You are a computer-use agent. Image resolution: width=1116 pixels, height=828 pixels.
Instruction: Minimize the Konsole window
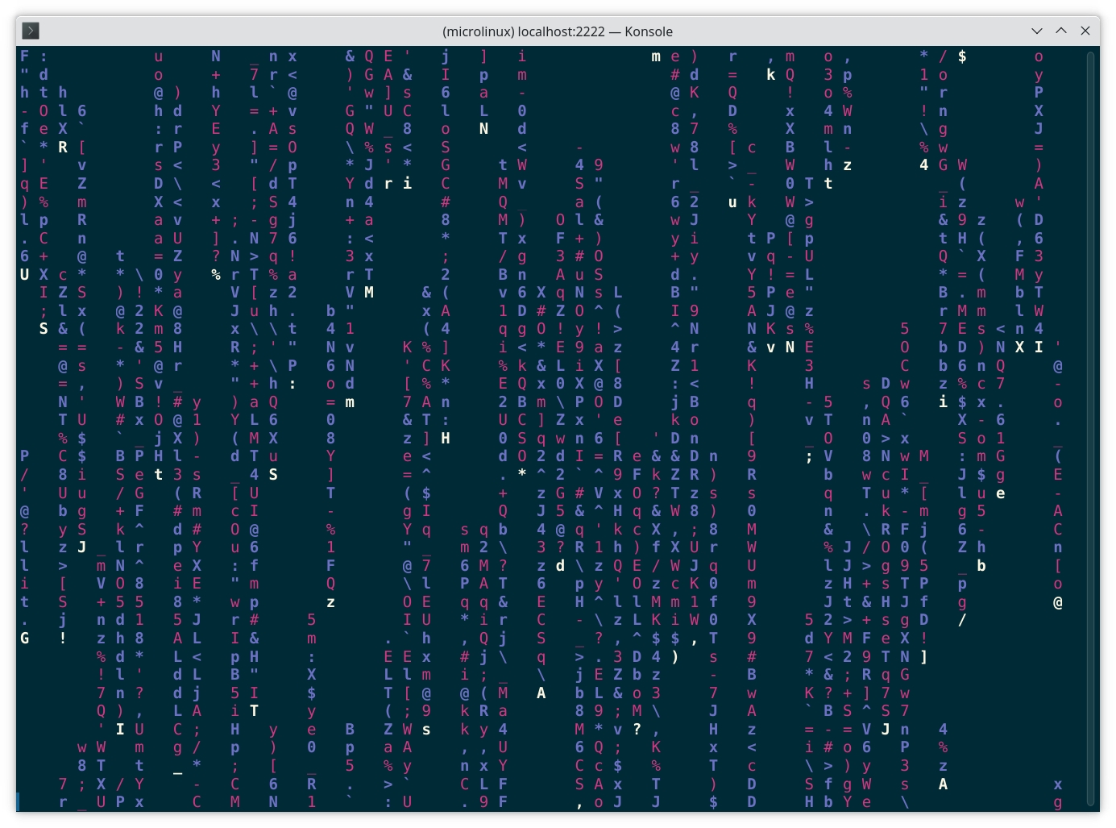(x=1036, y=31)
